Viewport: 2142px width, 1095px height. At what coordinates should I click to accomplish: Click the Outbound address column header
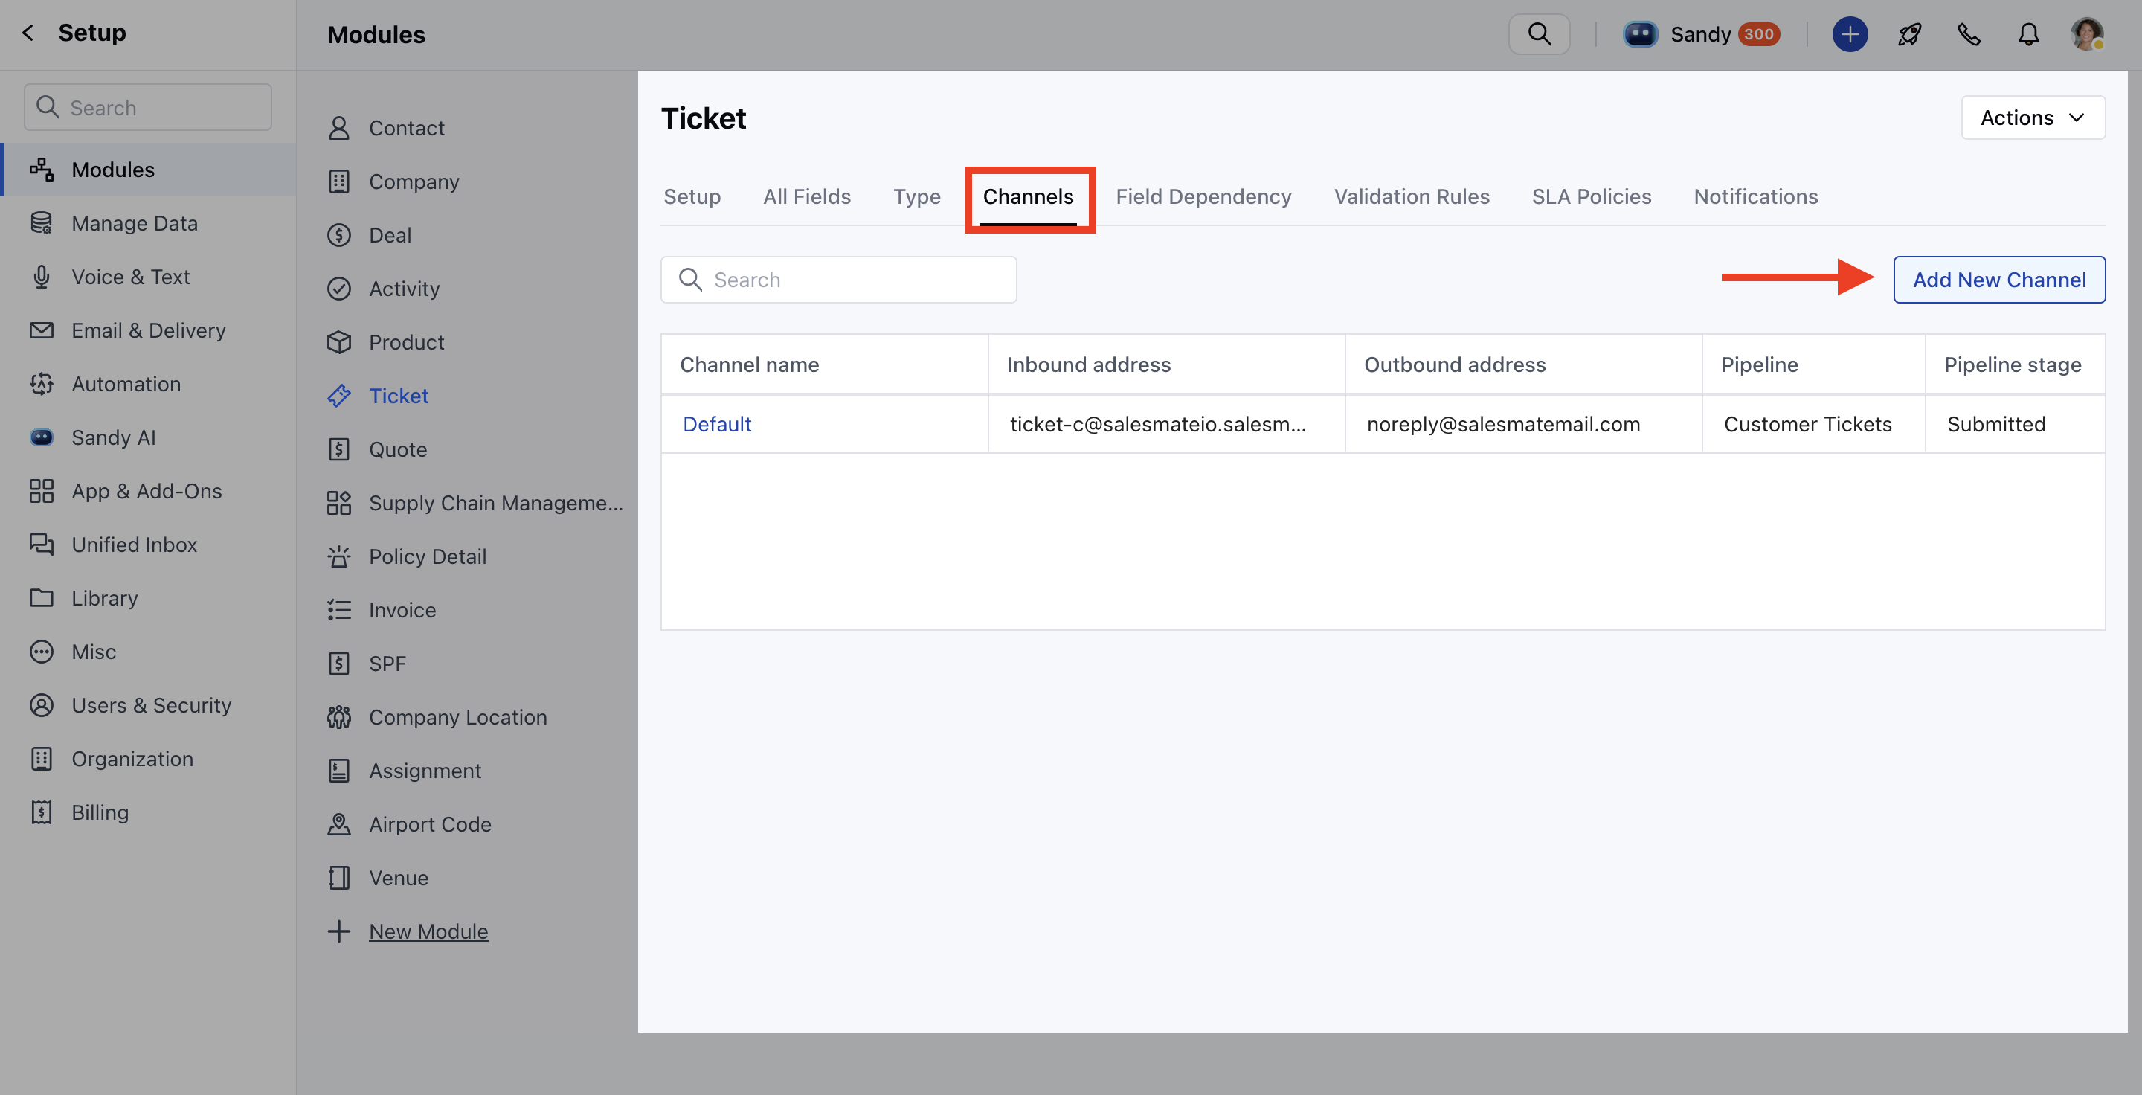click(1523, 365)
